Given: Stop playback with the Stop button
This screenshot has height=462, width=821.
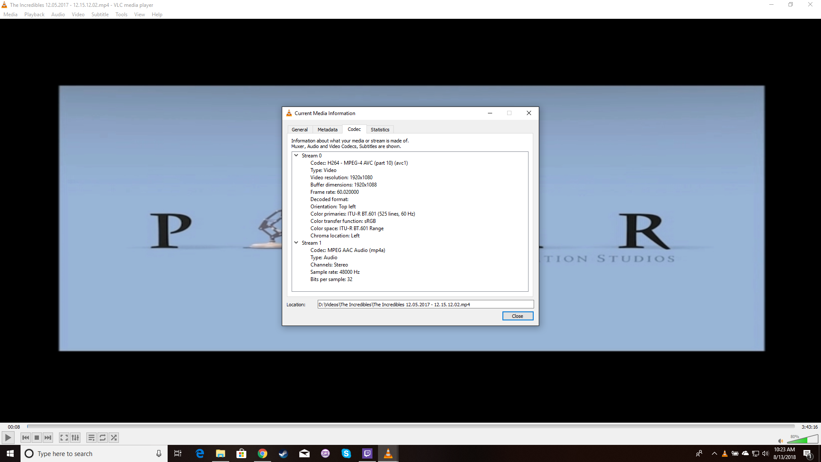Looking at the screenshot, I should coord(37,438).
